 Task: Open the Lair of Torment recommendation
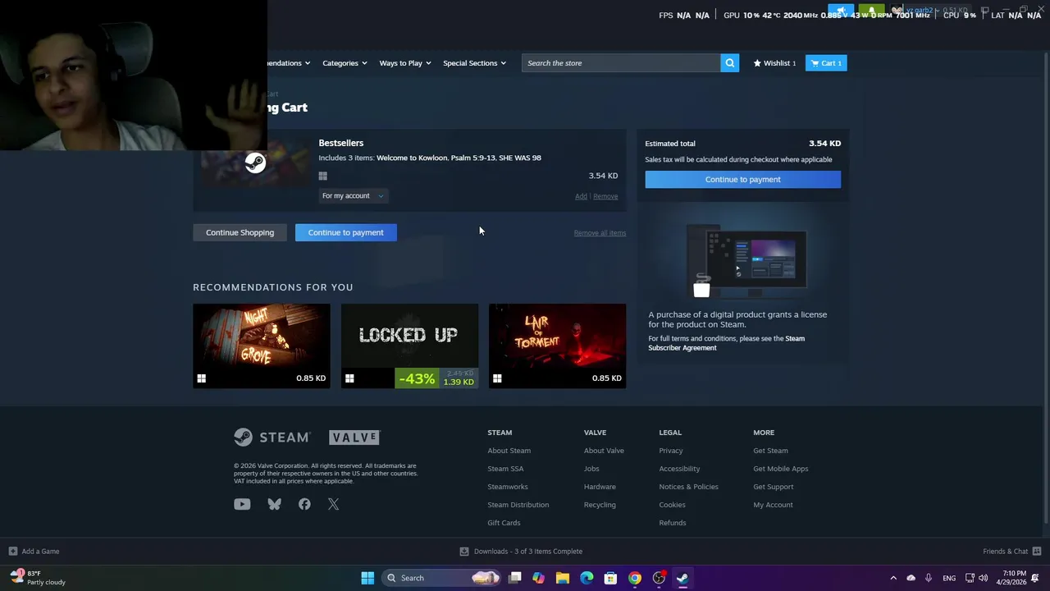[x=557, y=346]
